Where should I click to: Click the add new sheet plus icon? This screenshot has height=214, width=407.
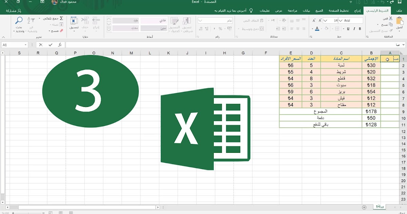[364, 207]
